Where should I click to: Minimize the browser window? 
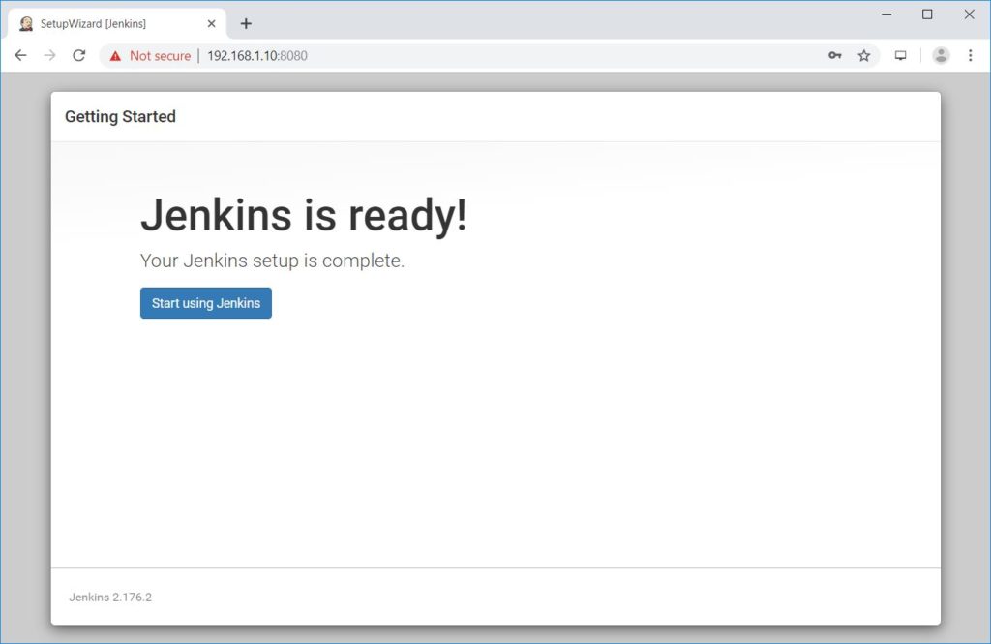(x=886, y=14)
